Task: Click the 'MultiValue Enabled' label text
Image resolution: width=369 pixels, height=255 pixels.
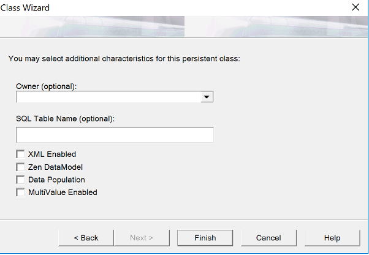Action: 63,192
